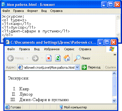This screenshot has width=122, height=111.
Task: Click the Джип-Сафари code line in Notepad
Action: pyautogui.click(x=36, y=31)
